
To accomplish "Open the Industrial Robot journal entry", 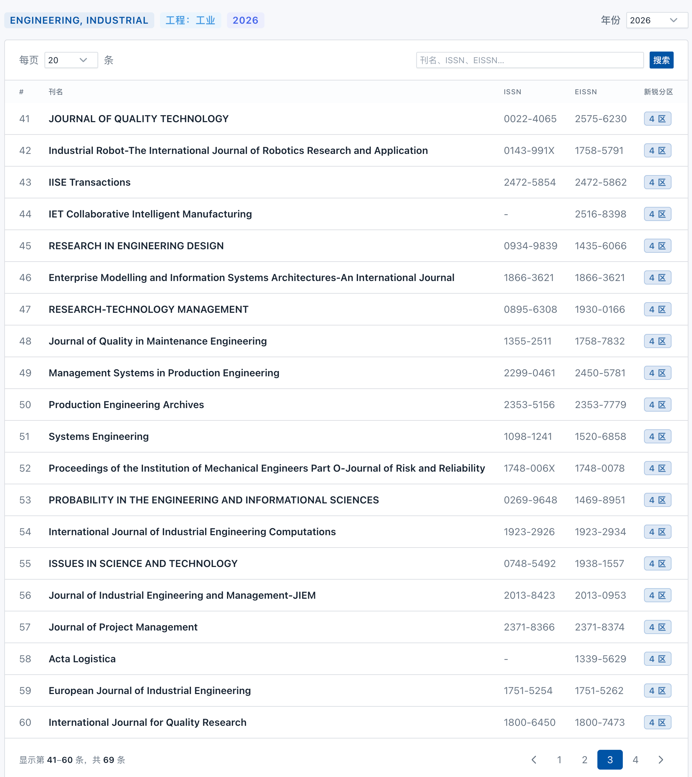I will (238, 150).
